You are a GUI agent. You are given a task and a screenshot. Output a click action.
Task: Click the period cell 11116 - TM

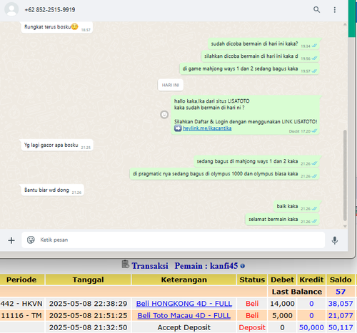(x=21, y=315)
